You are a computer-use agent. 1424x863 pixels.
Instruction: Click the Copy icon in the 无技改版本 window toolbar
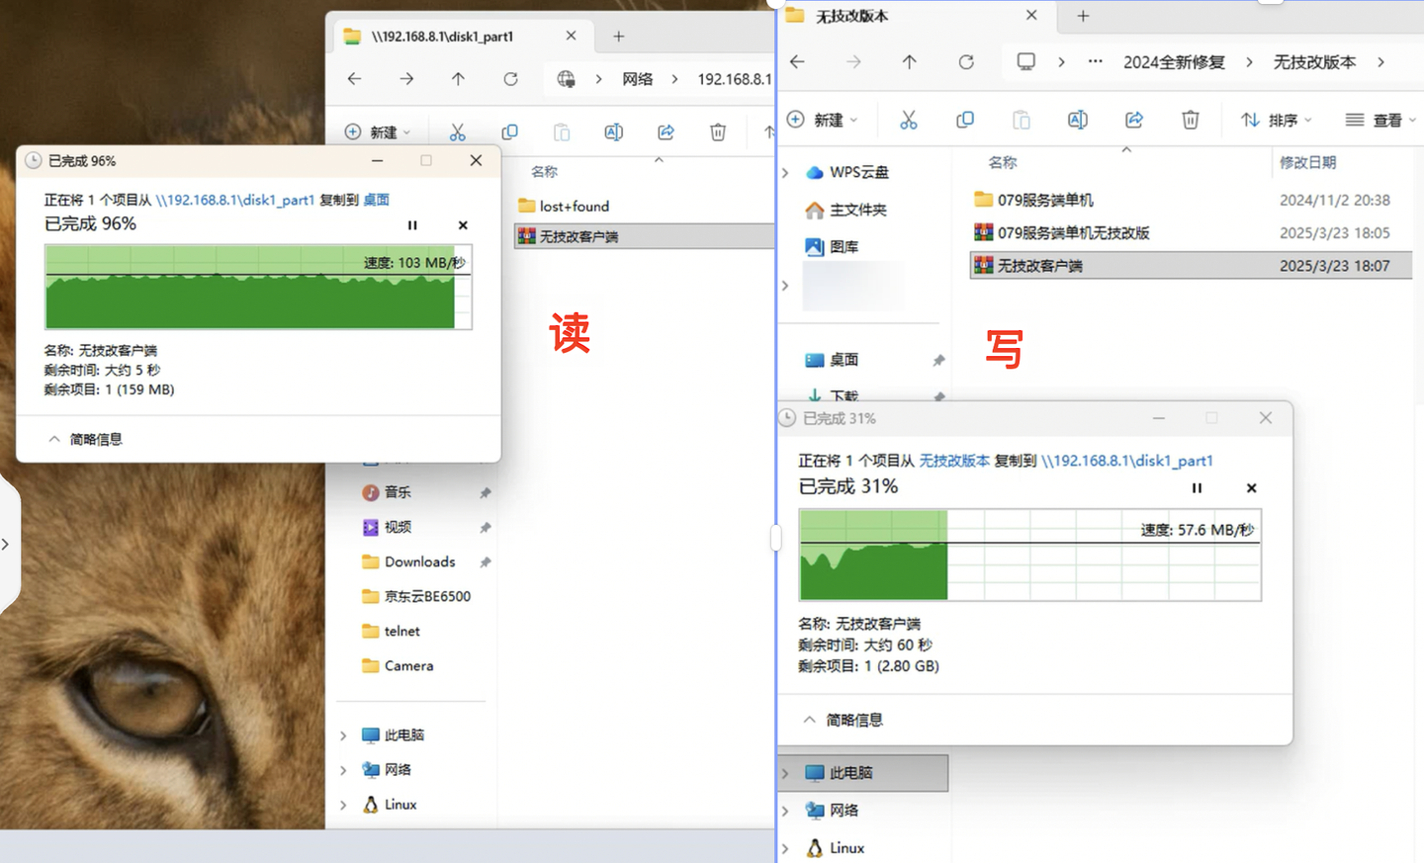[x=964, y=120]
